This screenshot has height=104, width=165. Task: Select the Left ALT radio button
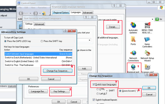pos(98,94)
